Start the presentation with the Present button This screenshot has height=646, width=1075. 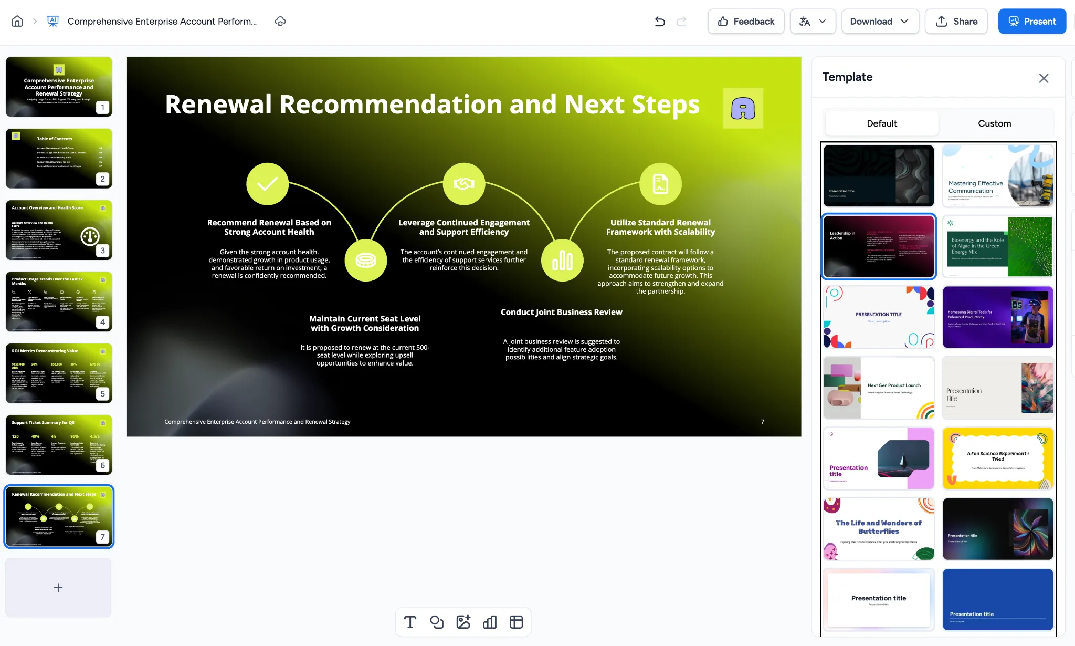click(x=1031, y=21)
